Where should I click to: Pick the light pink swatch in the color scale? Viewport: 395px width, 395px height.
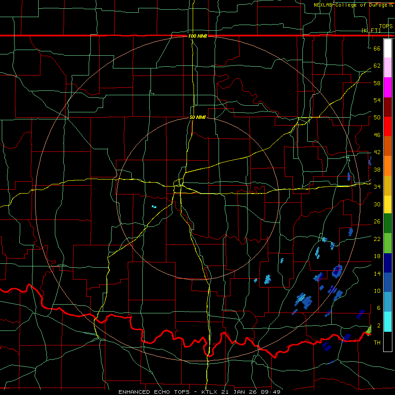[388, 68]
